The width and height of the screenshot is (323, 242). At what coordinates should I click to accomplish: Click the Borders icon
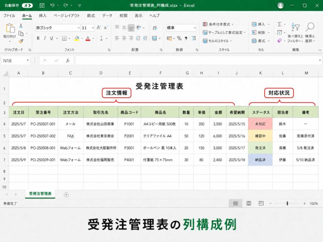(64, 38)
